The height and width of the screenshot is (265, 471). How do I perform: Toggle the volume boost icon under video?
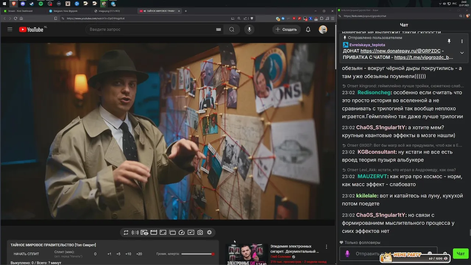coord(135,233)
